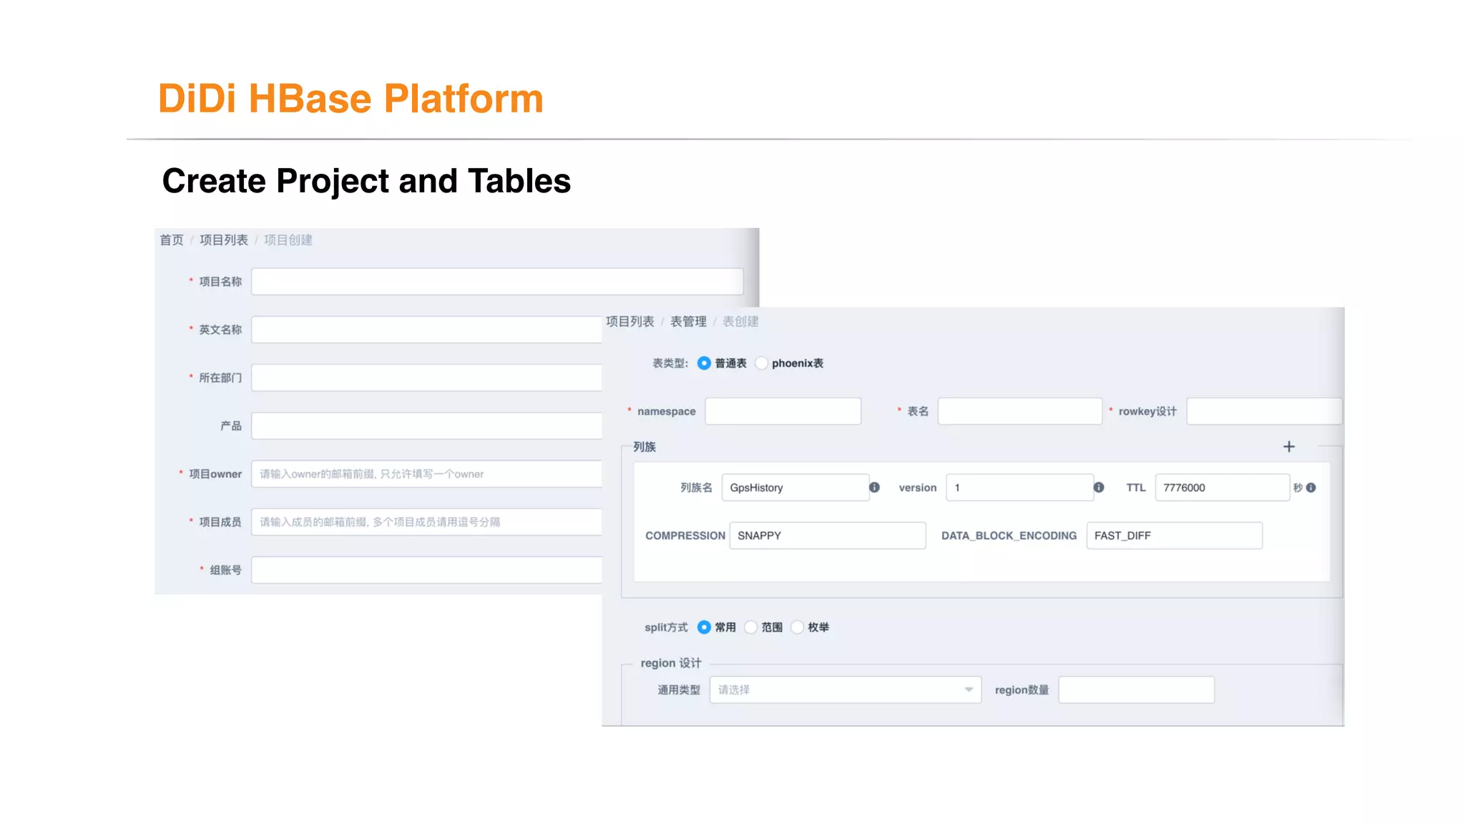Click the split方式 label
Screen dimensions: 1465x824
666,627
